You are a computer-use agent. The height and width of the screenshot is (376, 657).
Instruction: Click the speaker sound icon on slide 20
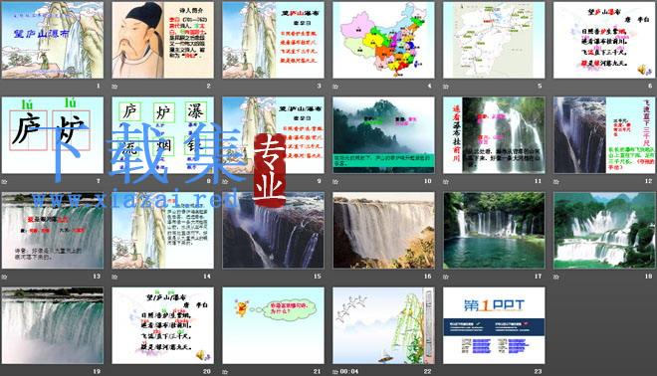pos(202,355)
